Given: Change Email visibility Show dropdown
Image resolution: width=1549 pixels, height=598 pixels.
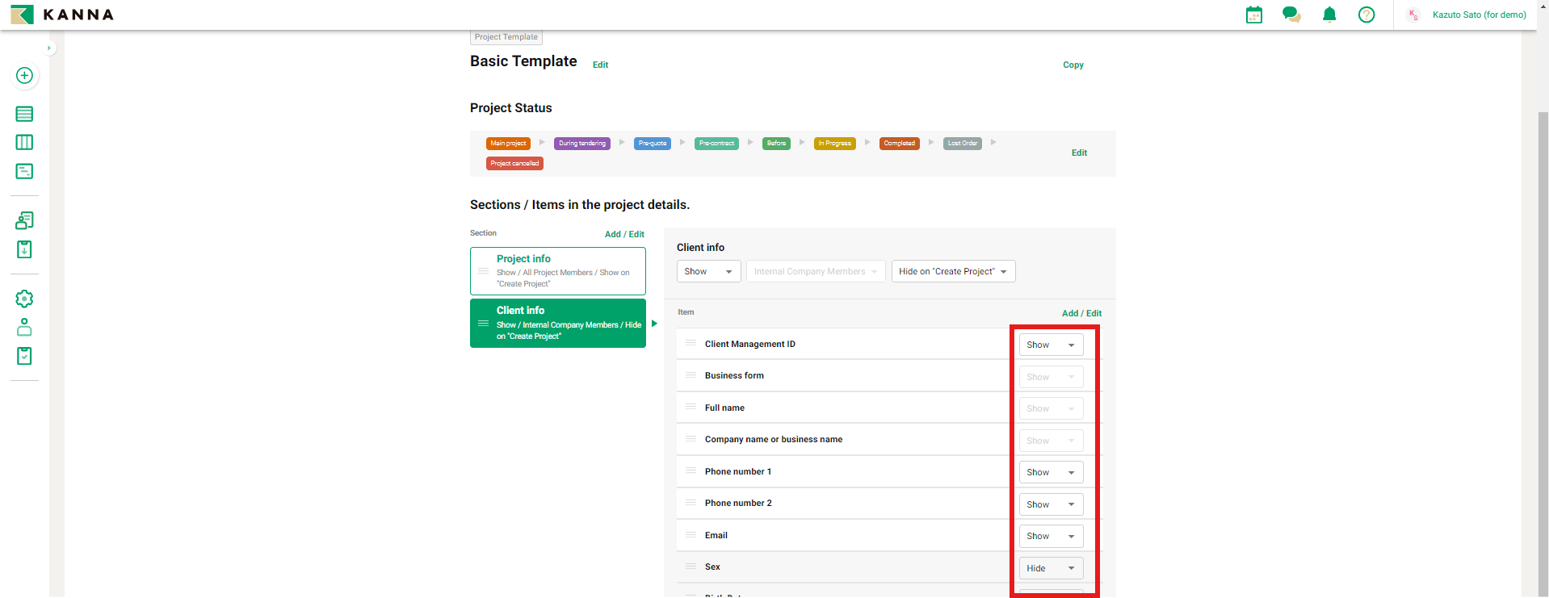Looking at the screenshot, I should point(1050,536).
